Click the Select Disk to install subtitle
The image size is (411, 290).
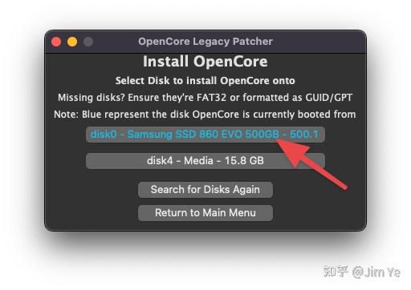(205, 81)
